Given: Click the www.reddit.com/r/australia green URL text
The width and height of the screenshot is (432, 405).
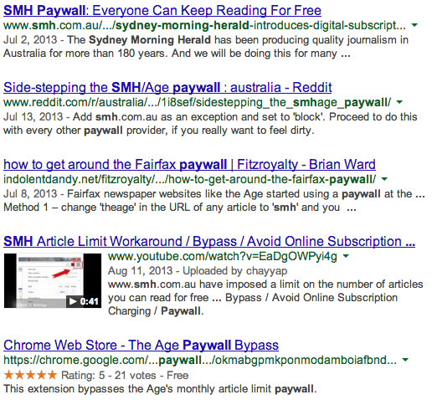Looking at the screenshot, I should point(197,102).
